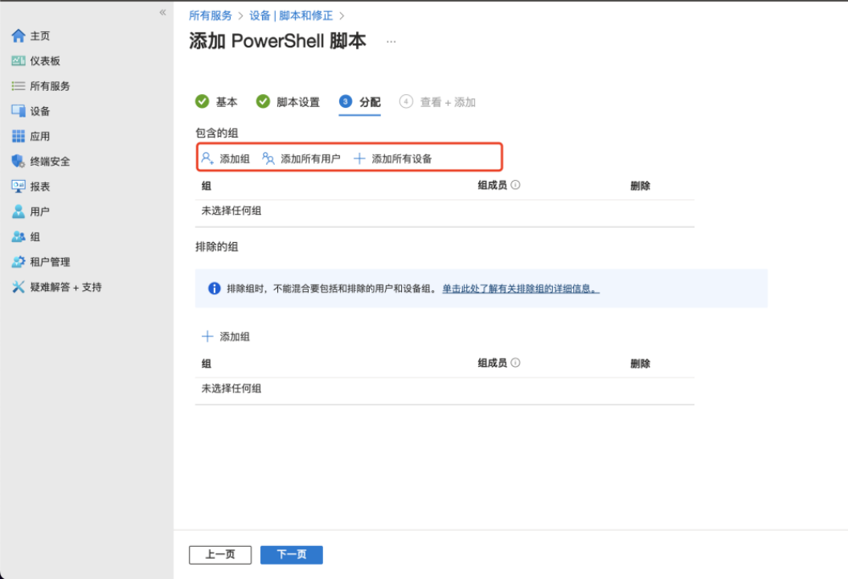
Task: Click the Devices monitor icon
Action: point(18,111)
